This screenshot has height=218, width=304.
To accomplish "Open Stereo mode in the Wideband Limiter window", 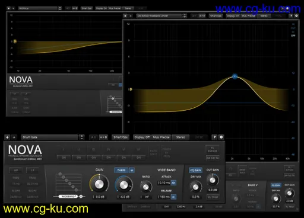I will [x=264, y=16].
